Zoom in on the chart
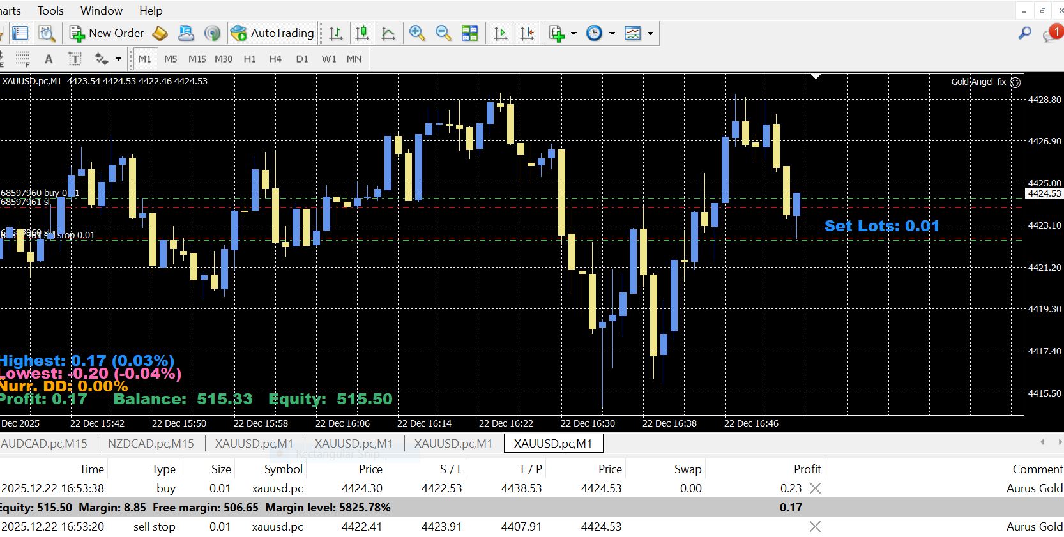Image resolution: width=1064 pixels, height=537 pixels. pos(417,33)
